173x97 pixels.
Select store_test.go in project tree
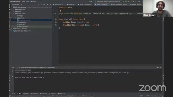point(24,26)
